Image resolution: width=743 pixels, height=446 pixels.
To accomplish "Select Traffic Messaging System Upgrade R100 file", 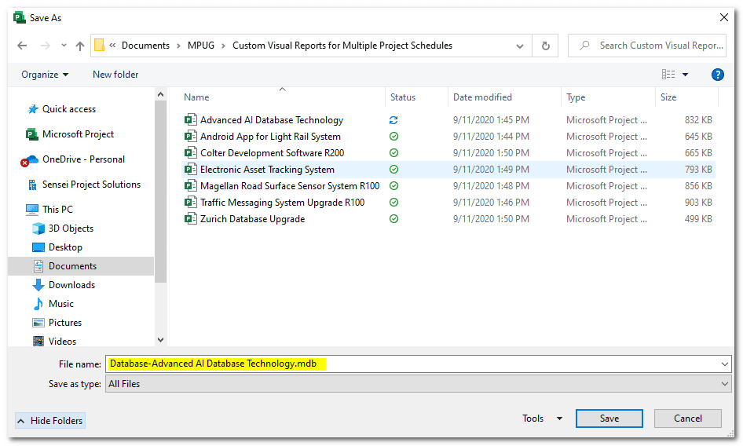I will (x=283, y=203).
